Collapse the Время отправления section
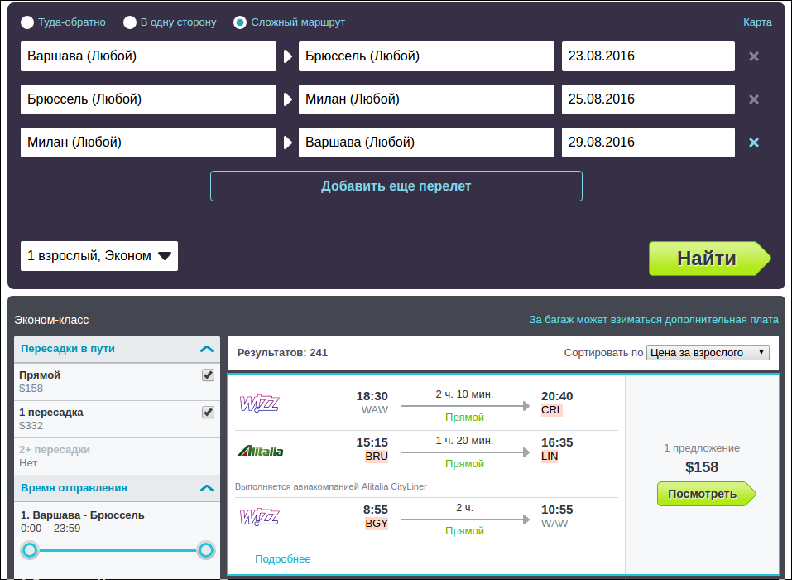 207,488
